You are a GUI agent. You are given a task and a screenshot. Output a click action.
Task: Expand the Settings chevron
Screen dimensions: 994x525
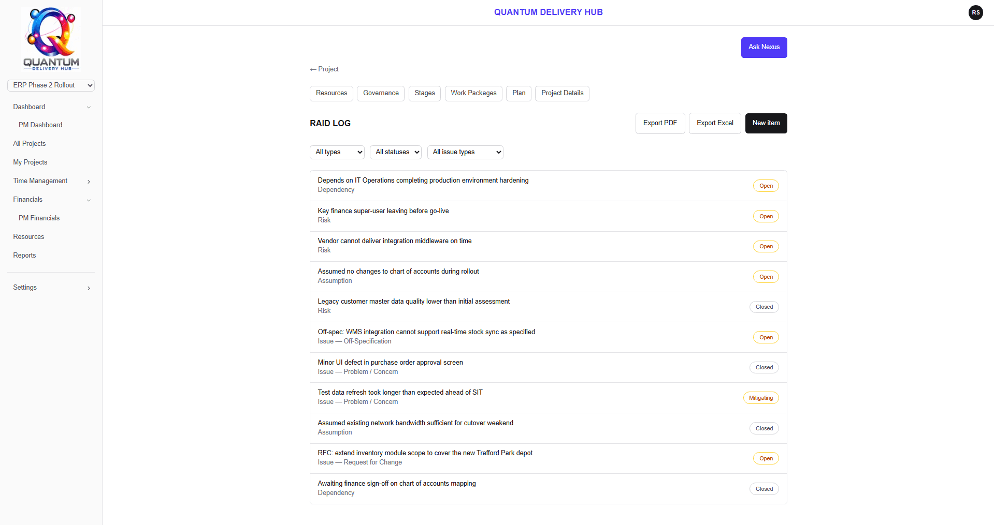point(89,288)
